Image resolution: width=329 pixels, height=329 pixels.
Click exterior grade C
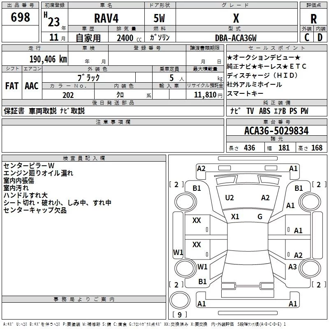click(x=307, y=37)
